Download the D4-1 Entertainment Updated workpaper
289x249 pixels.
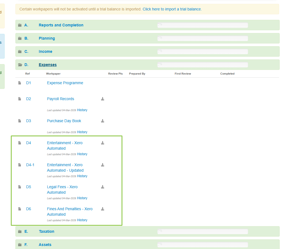click(x=102, y=165)
